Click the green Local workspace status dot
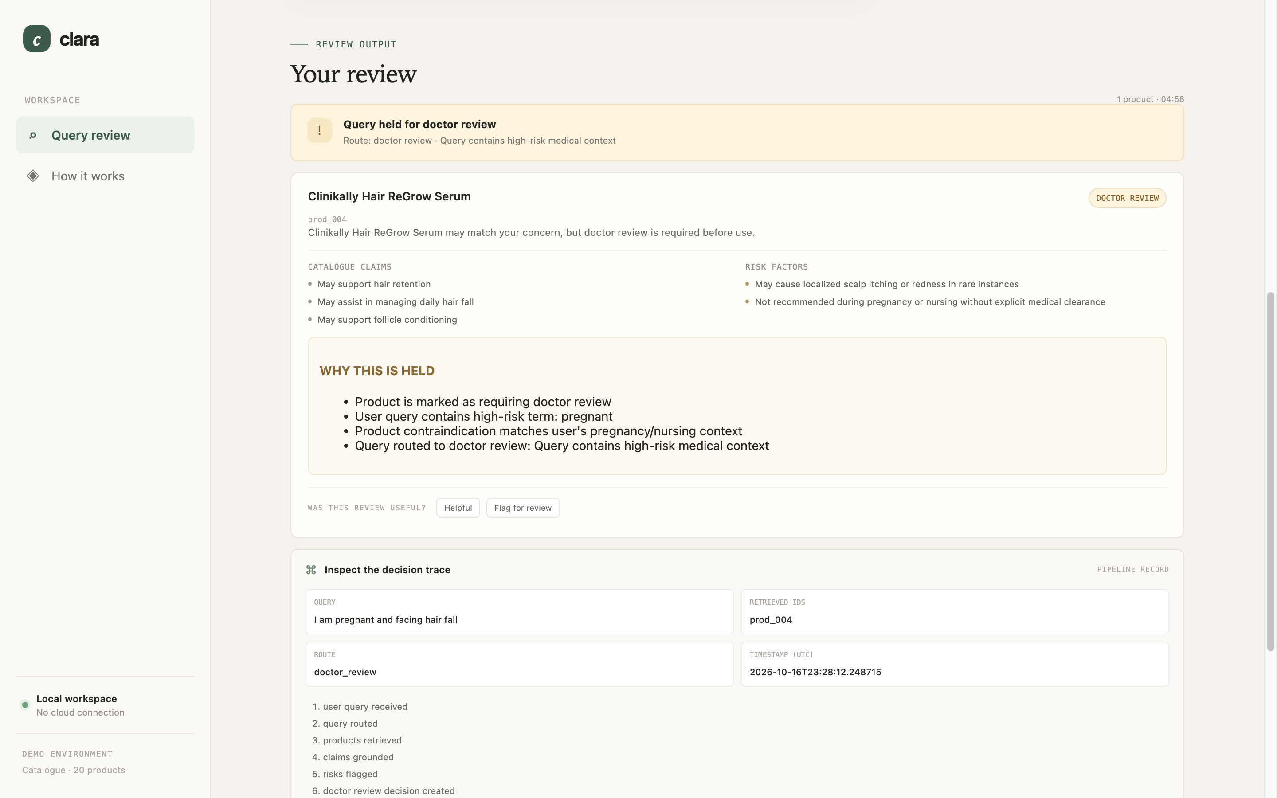 [25, 705]
